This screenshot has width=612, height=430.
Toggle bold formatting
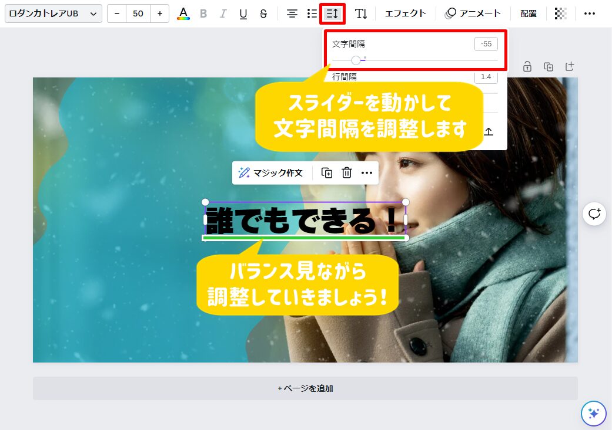tap(203, 13)
